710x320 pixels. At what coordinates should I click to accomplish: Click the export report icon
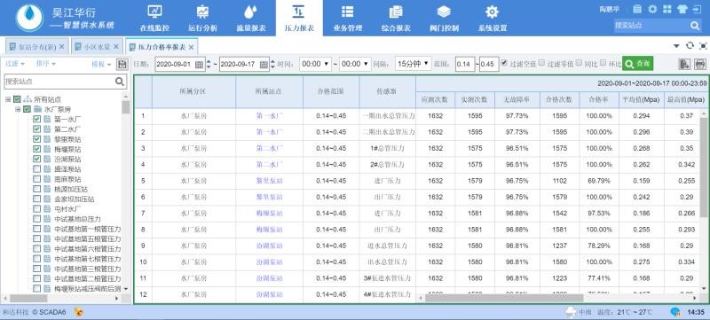[684, 64]
